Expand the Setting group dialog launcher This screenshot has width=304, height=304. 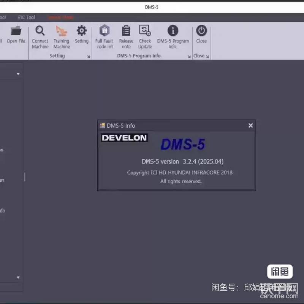click(89, 57)
